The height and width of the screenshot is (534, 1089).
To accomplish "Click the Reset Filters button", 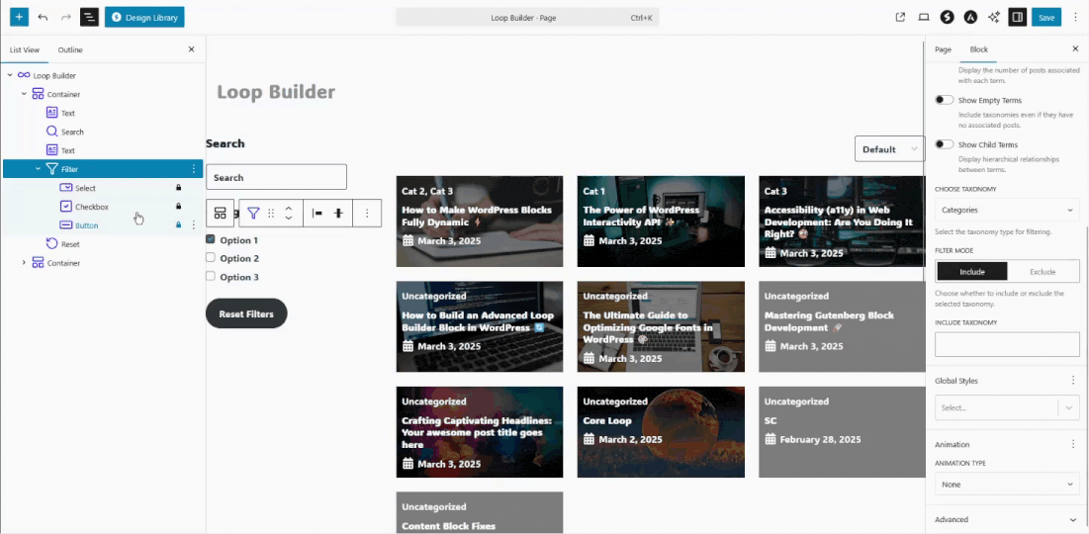I will pos(246,313).
